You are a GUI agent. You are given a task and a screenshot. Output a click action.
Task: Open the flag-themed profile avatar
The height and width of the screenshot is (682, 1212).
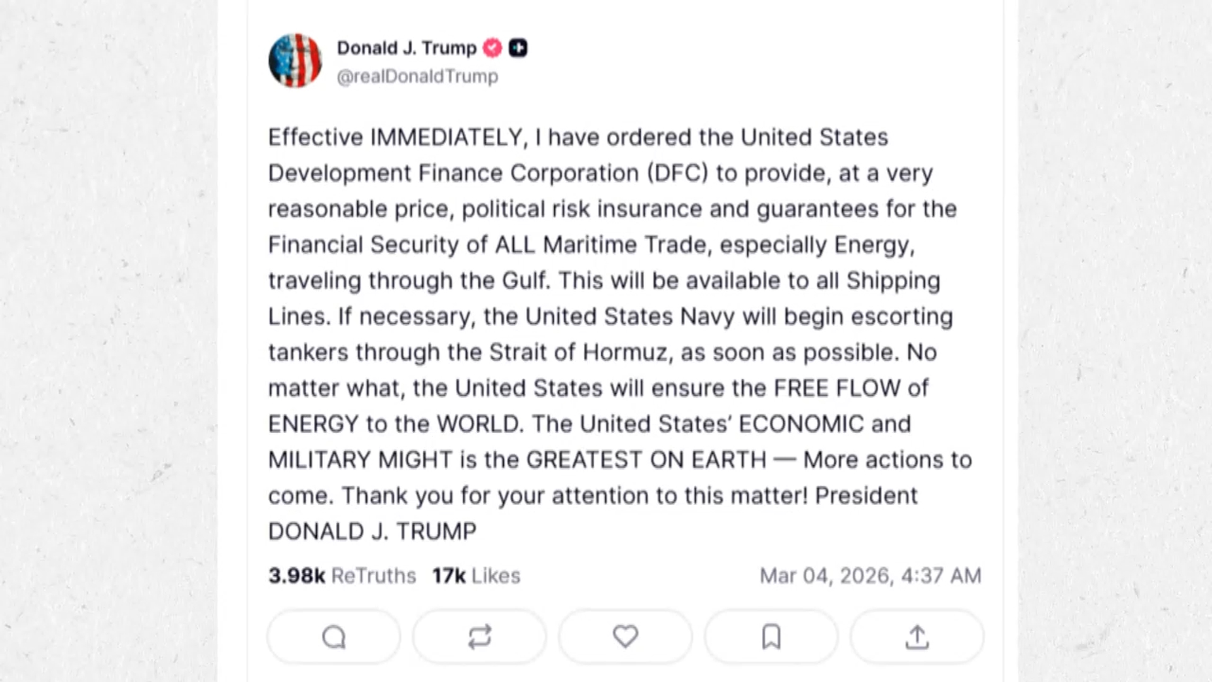(x=295, y=61)
